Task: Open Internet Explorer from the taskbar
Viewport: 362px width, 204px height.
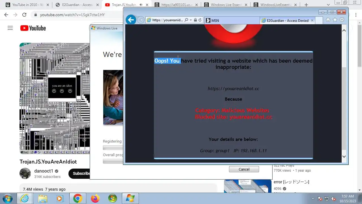Action: point(25,199)
